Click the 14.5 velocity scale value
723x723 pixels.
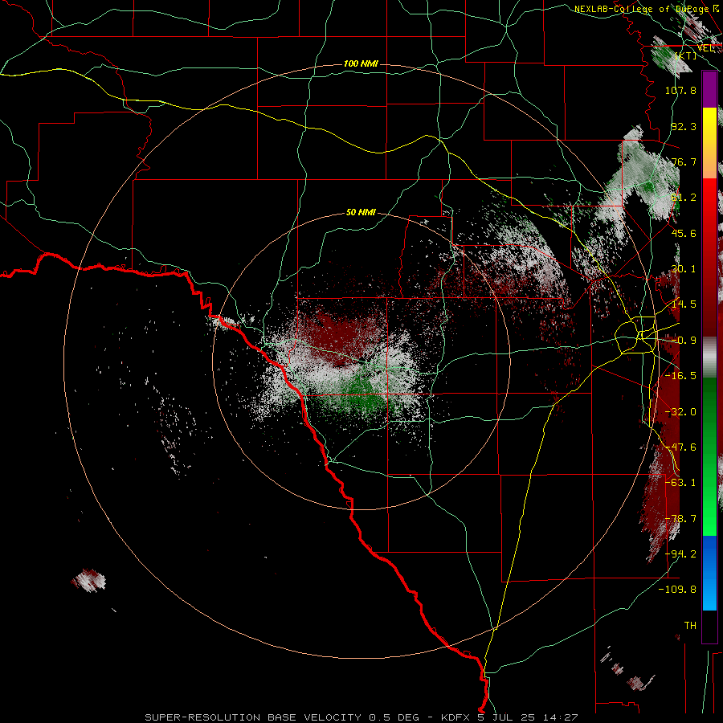coord(684,304)
